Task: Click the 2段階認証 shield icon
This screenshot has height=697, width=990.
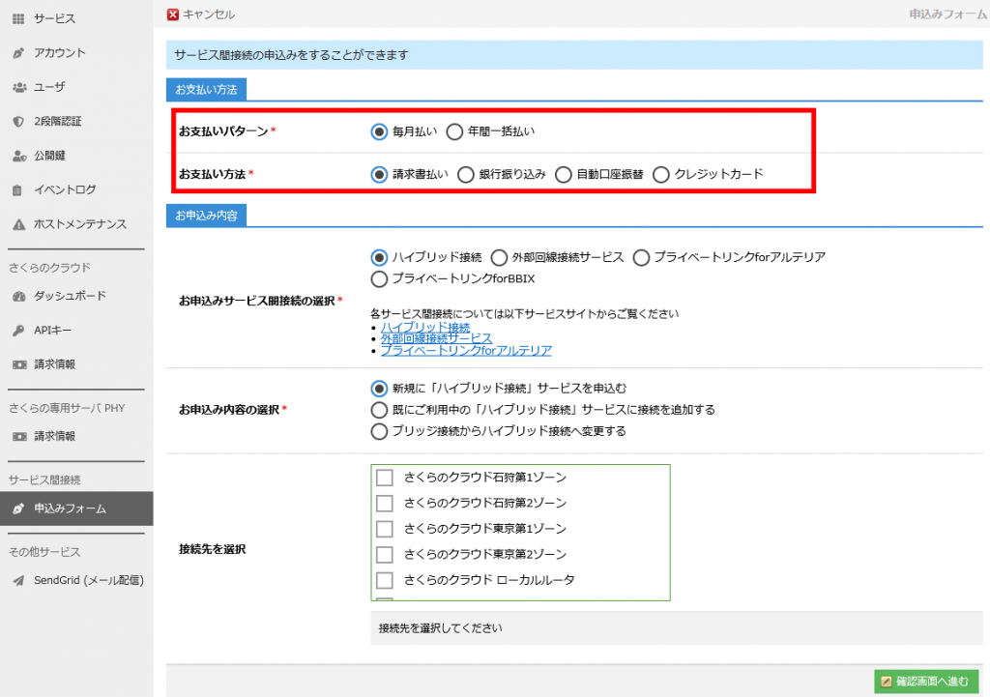Action: [x=18, y=121]
